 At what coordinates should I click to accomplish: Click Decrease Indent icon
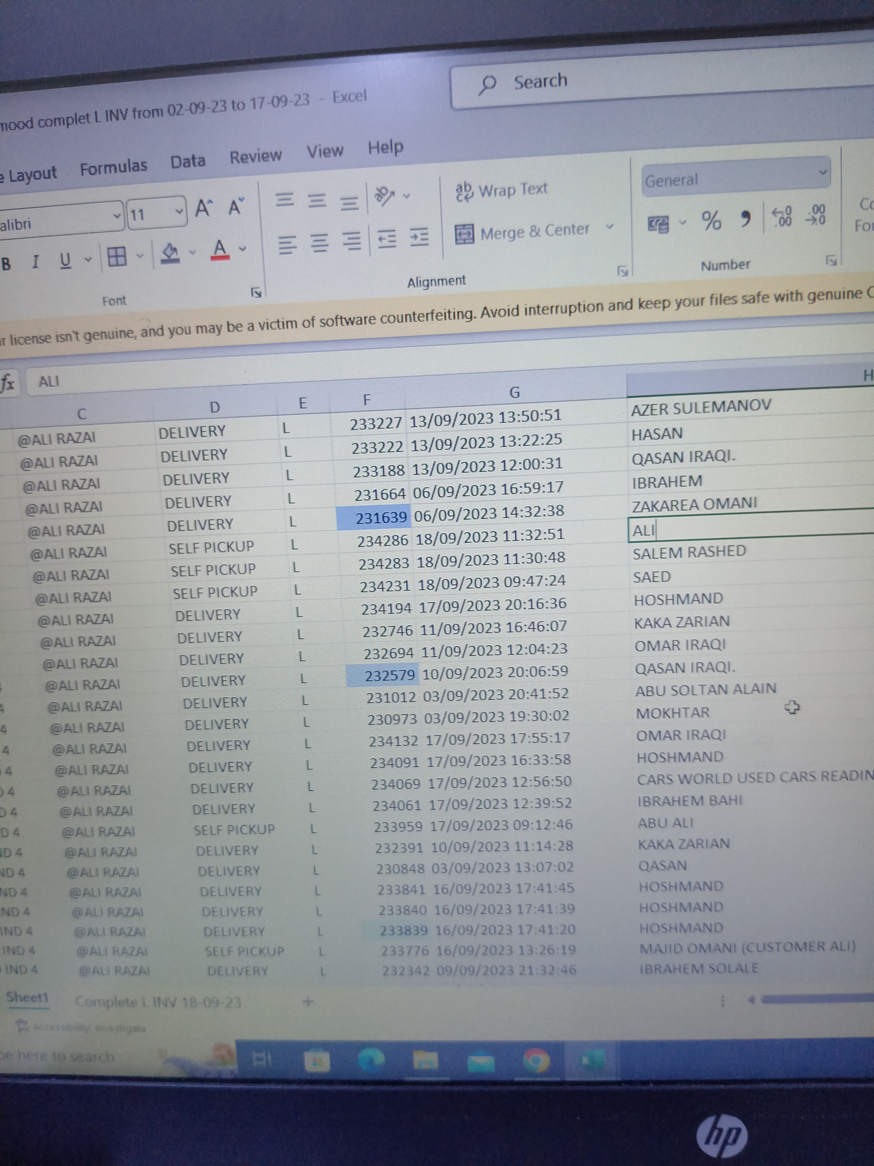387,239
